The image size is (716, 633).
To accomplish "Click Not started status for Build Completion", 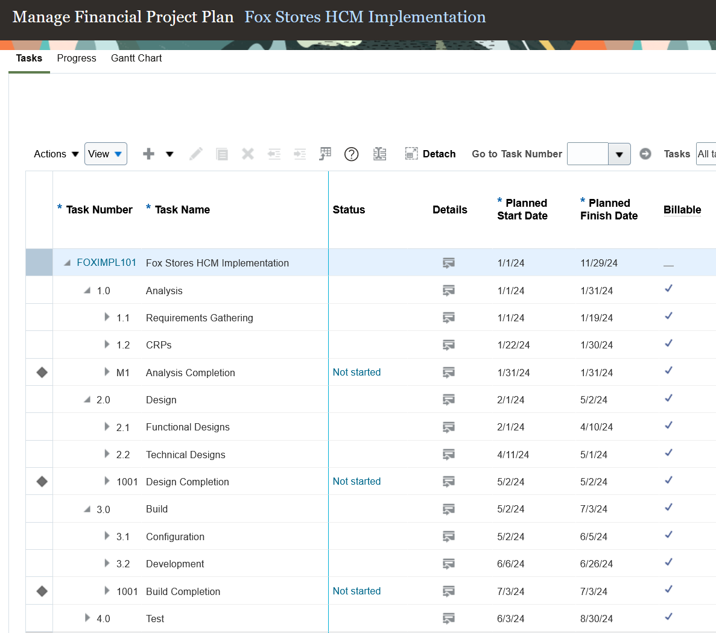I will (356, 591).
